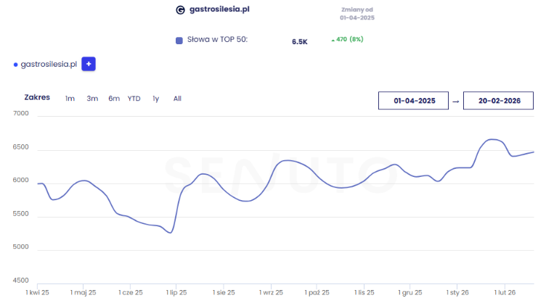Image resolution: width=546 pixels, height=298 pixels.
Task: Choose the 6m time range
Action: (x=114, y=99)
